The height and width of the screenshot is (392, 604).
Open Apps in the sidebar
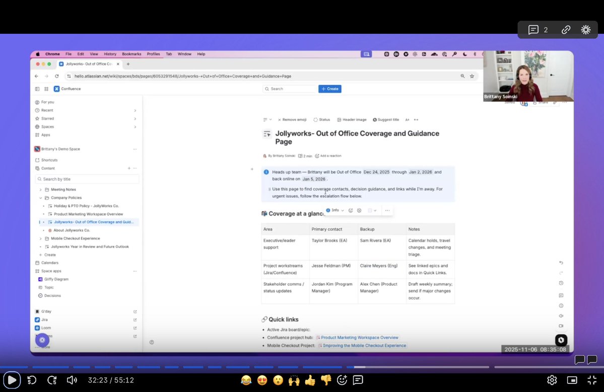[45, 135]
